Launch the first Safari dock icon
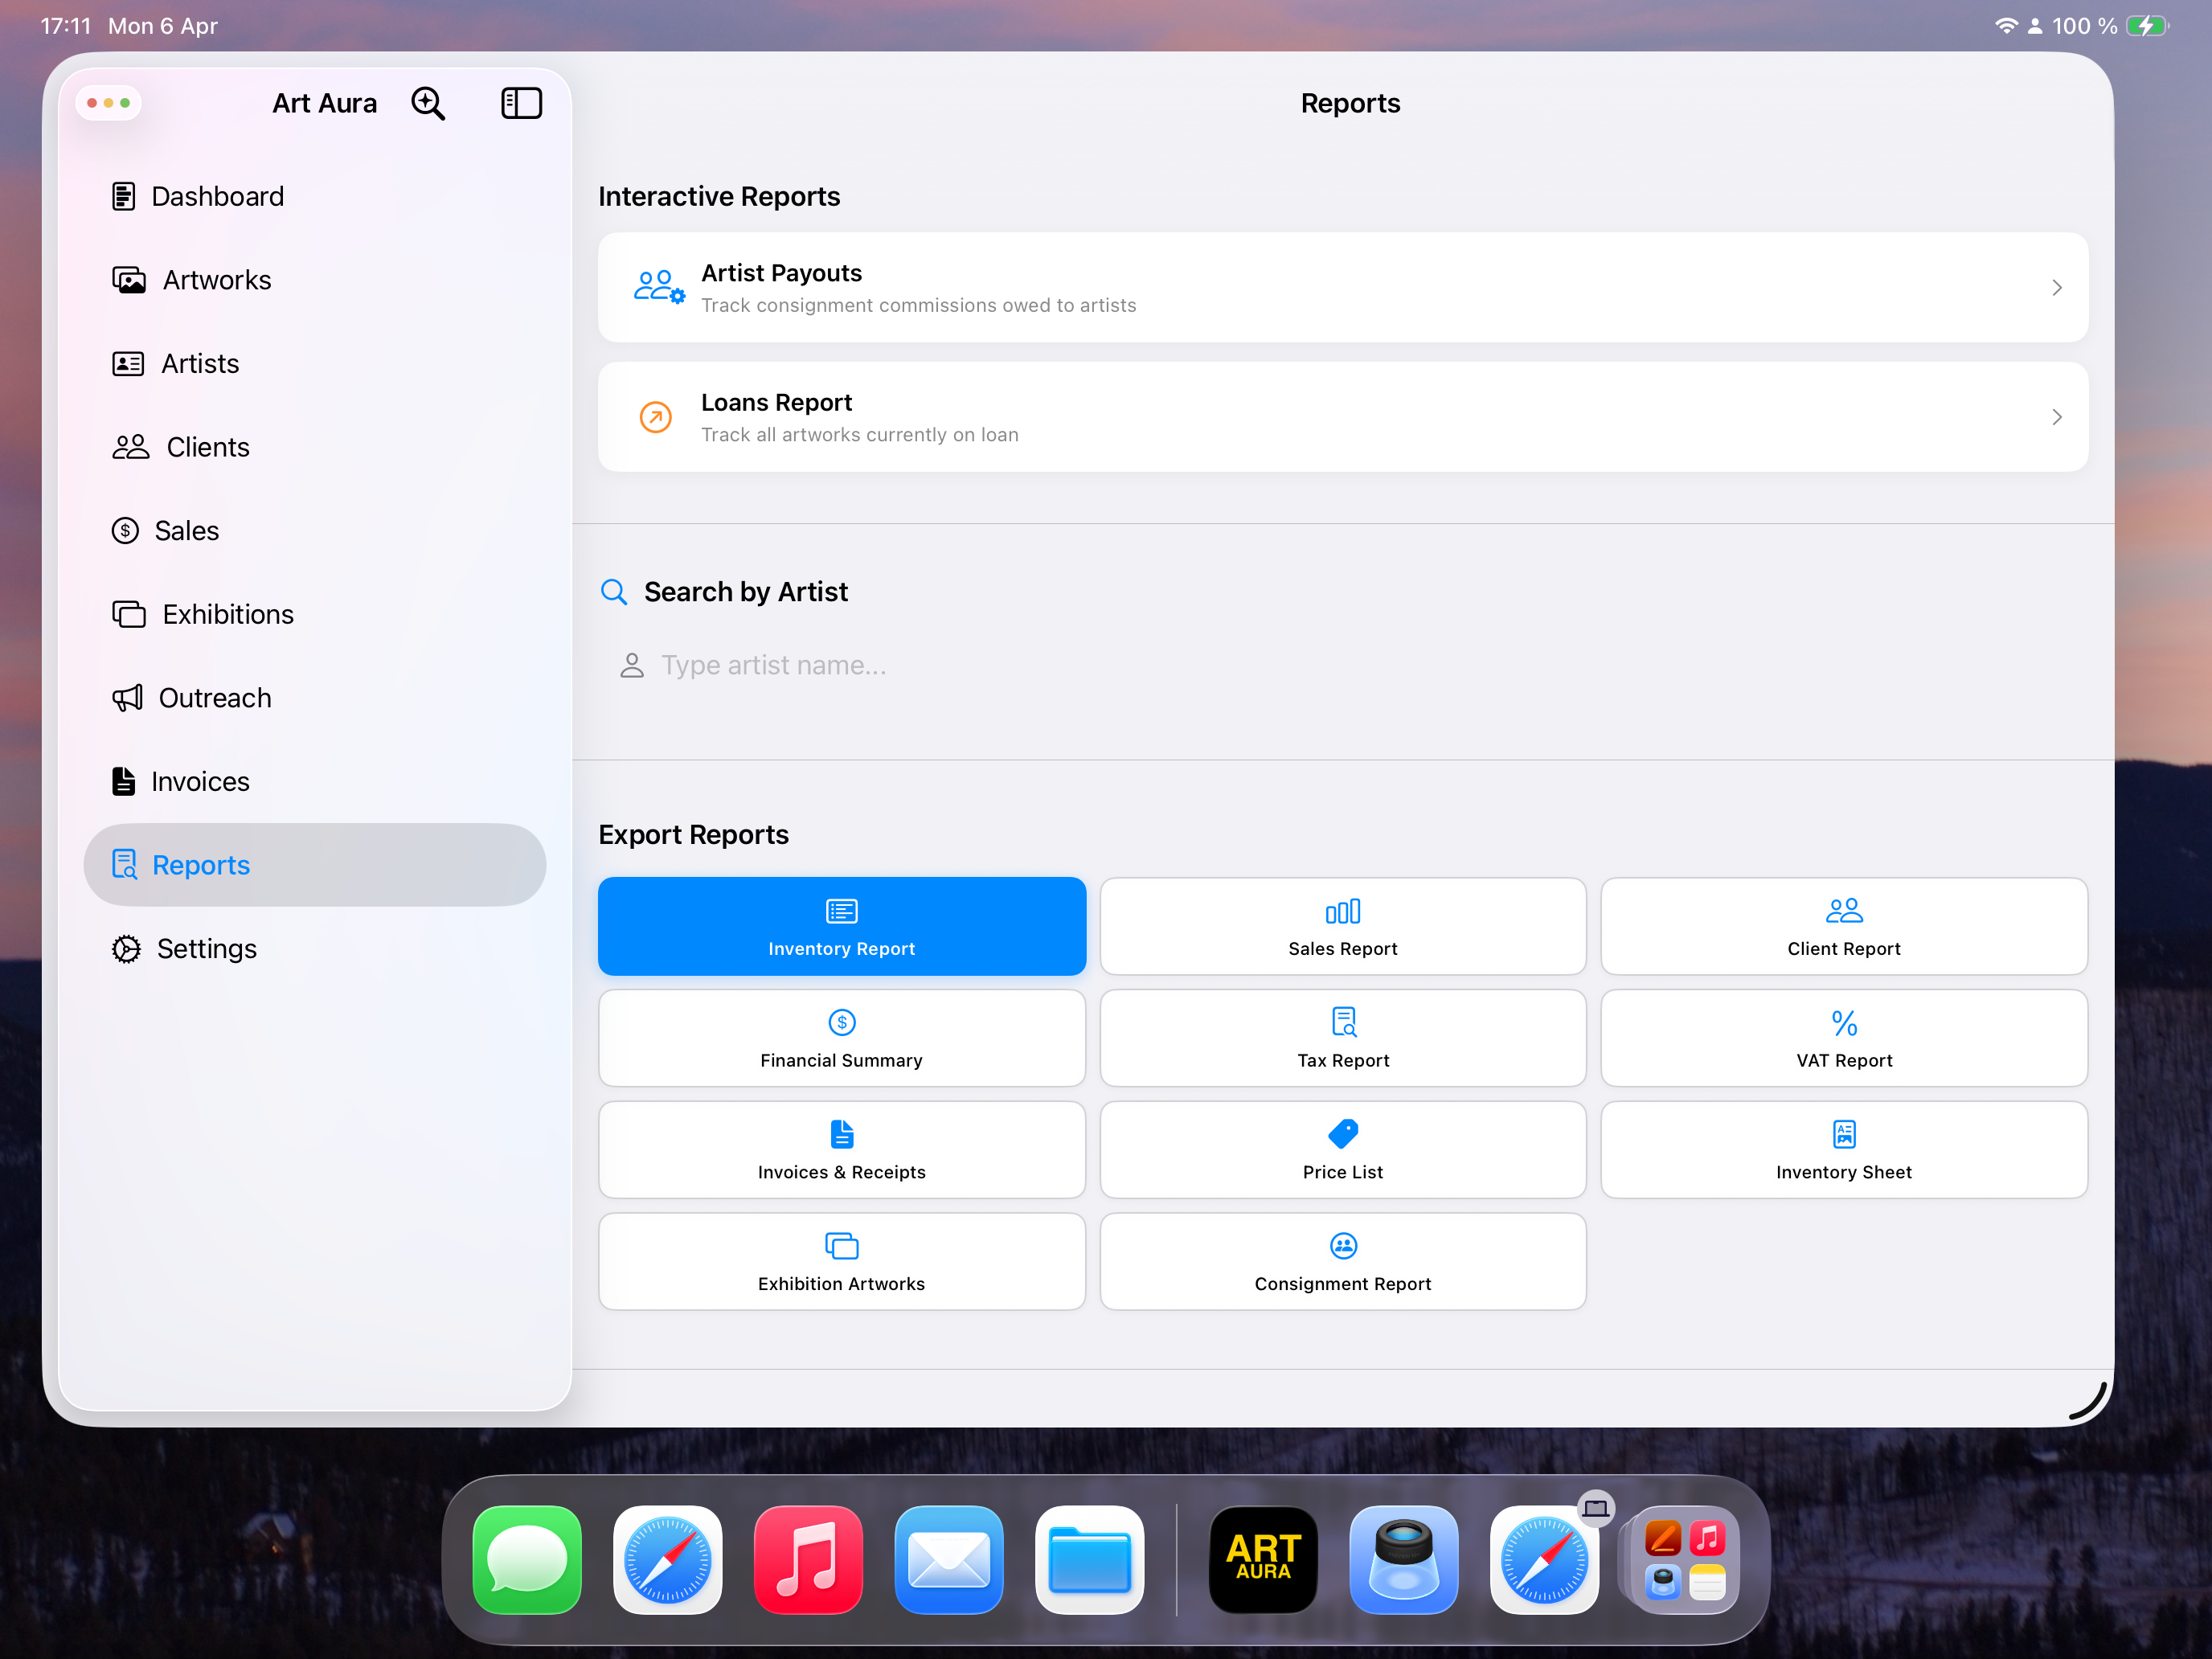 pyautogui.click(x=667, y=1559)
